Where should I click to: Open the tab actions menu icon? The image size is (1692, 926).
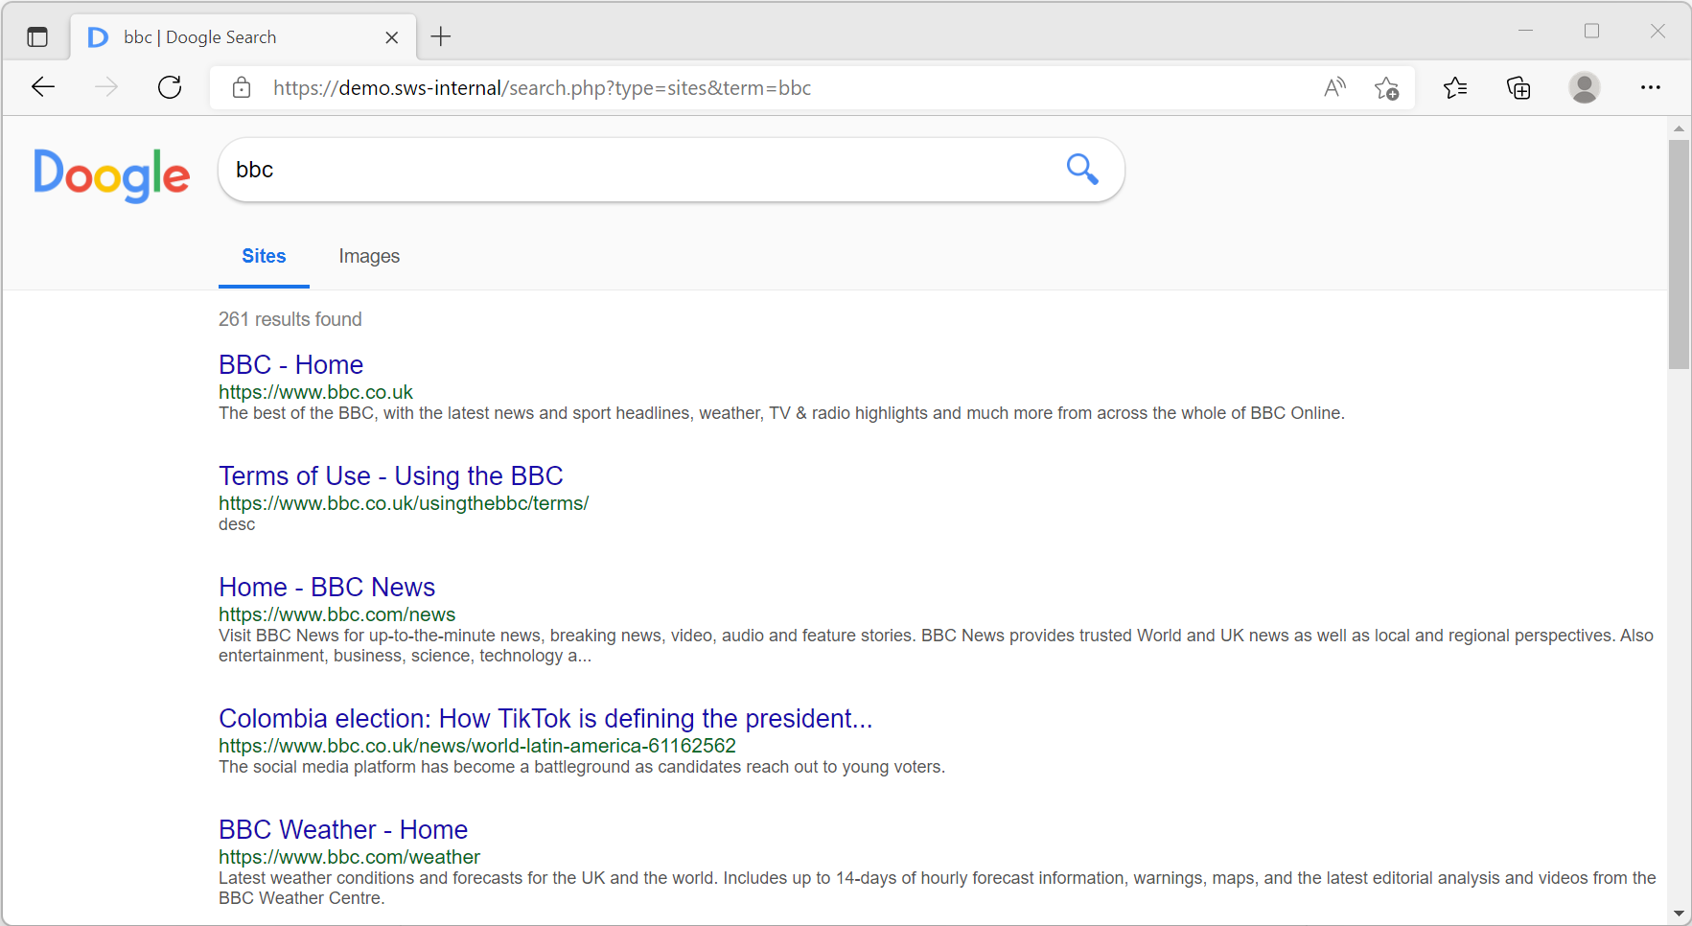tap(37, 37)
